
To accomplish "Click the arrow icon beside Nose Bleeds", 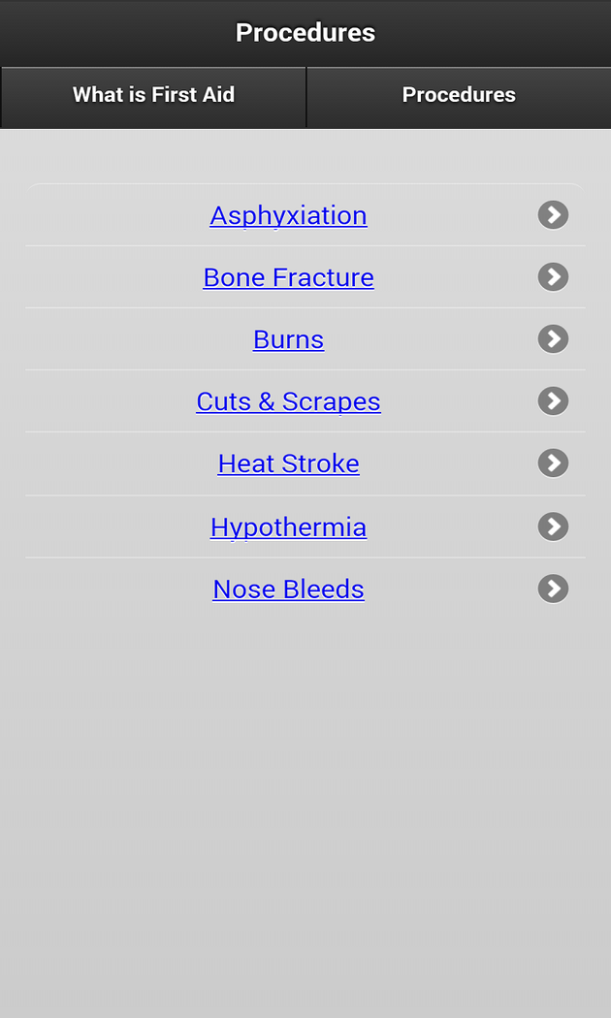I will (x=553, y=589).
